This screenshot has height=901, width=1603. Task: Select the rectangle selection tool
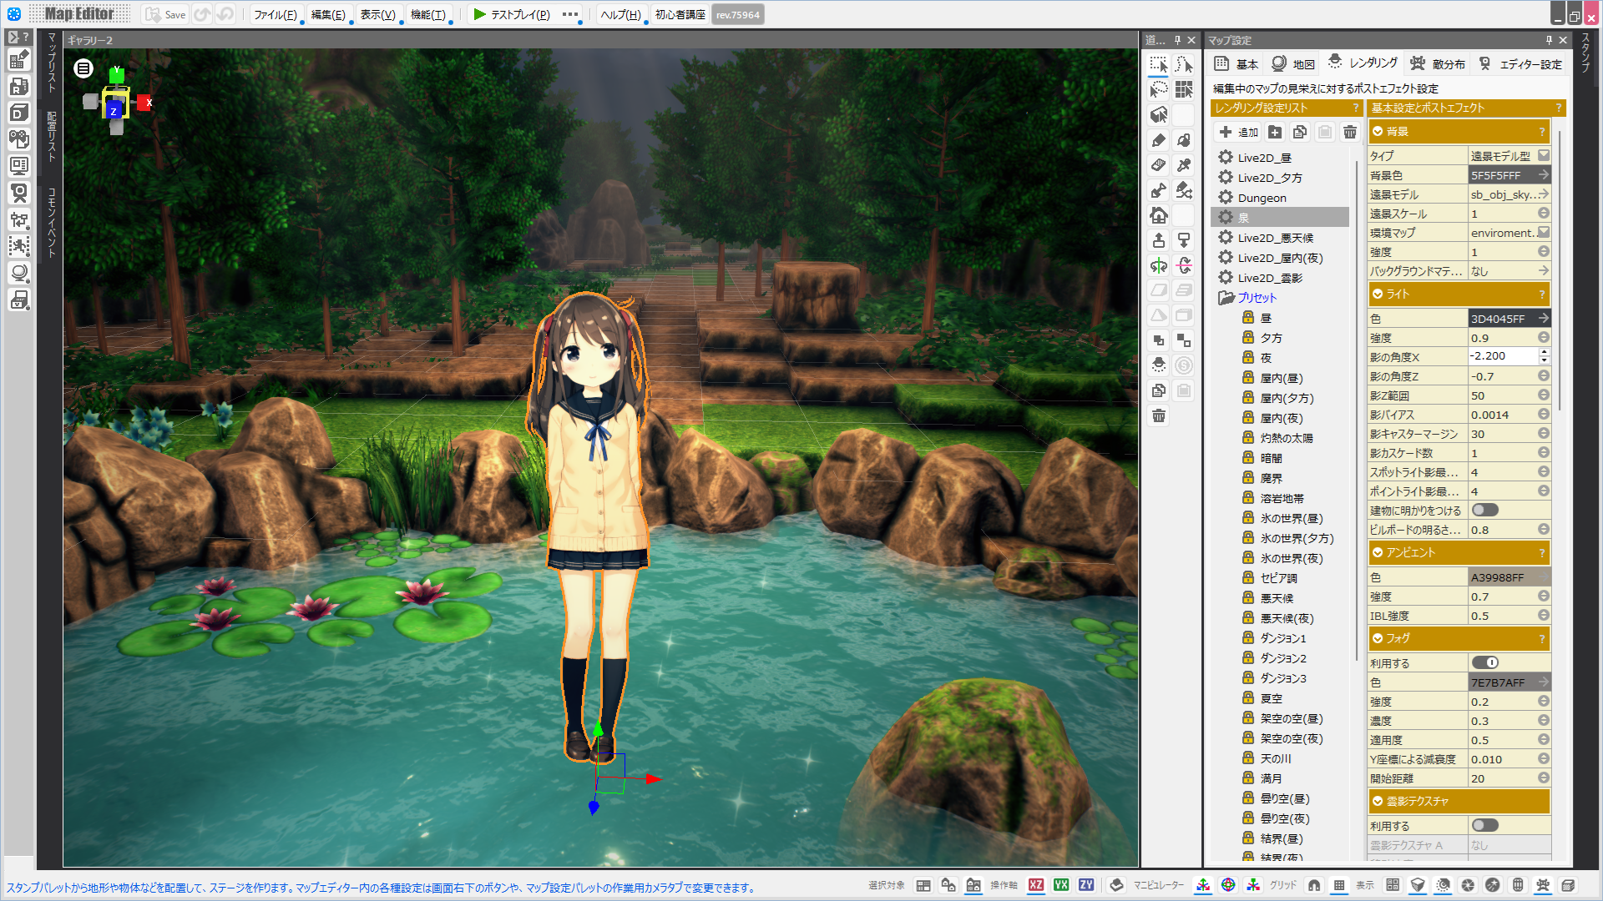pyautogui.click(x=1159, y=65)
